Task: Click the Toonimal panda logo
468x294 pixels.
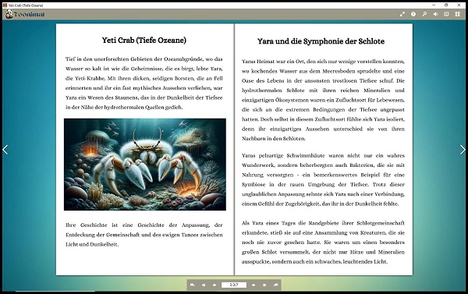Action: pyautogui.click(x=25, y=14)
